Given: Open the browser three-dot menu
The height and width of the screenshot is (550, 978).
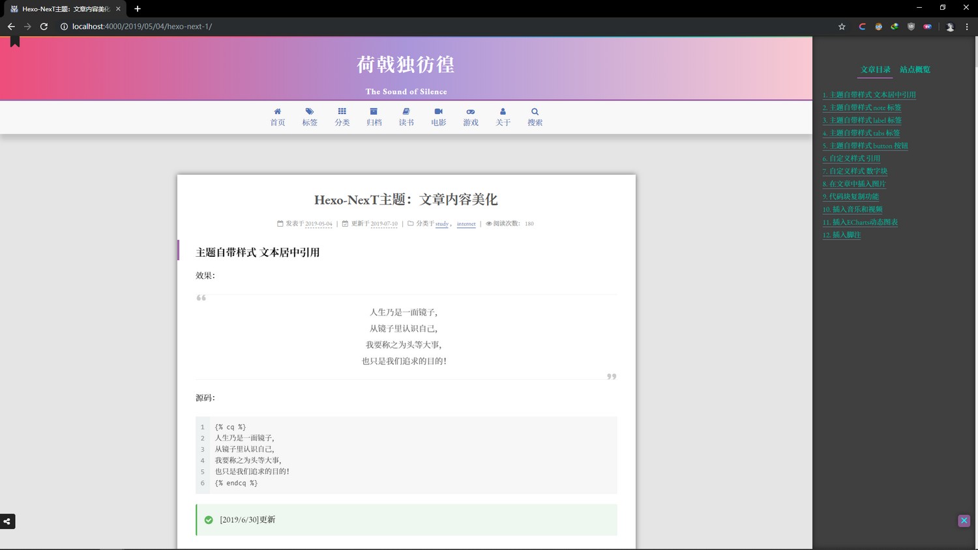Looking at the screenshot, I should click(967, 27).
